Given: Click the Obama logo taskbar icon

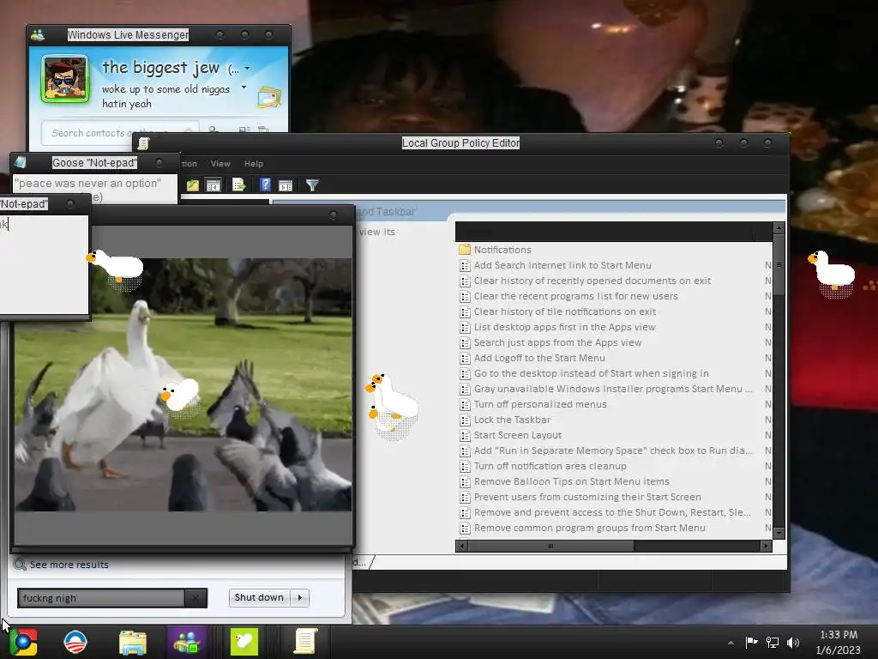Looking at the screenshot, I should click(75, 642).
